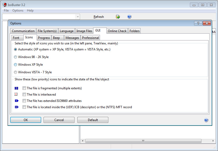Click the fragmented file indicator icon
The width and height of the screenshot is (218, 151).
tap(17, 88)
